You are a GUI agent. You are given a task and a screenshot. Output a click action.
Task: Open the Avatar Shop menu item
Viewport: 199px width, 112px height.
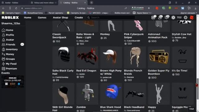60,18
